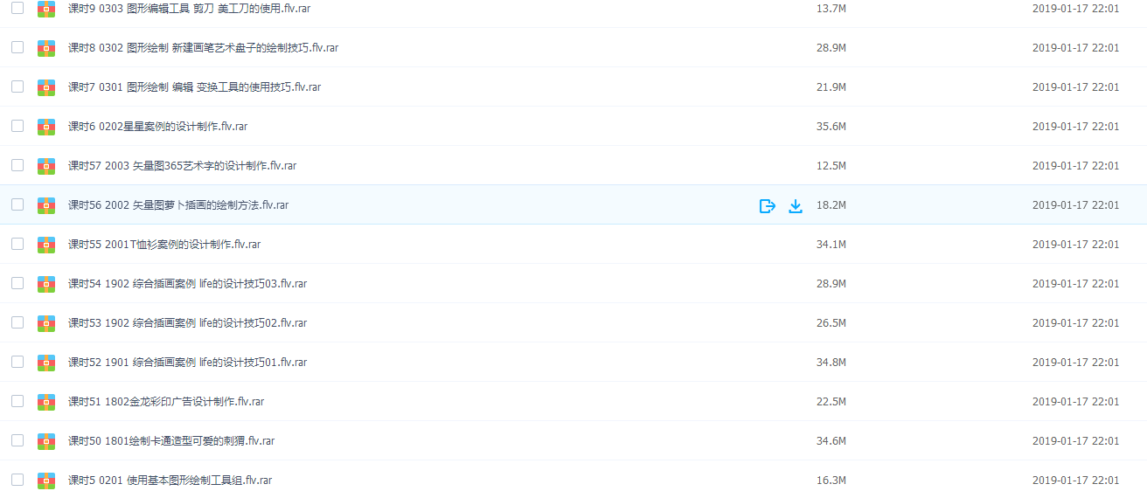Click the 34.8M size value
Image resolution: width=1147 pixels, height=498 pixels.
click(x=831, y=363)
